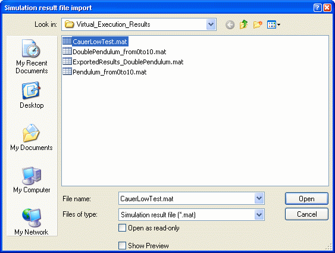Click the Cancel button
The image size is (335, 253).
coord(306,214)
